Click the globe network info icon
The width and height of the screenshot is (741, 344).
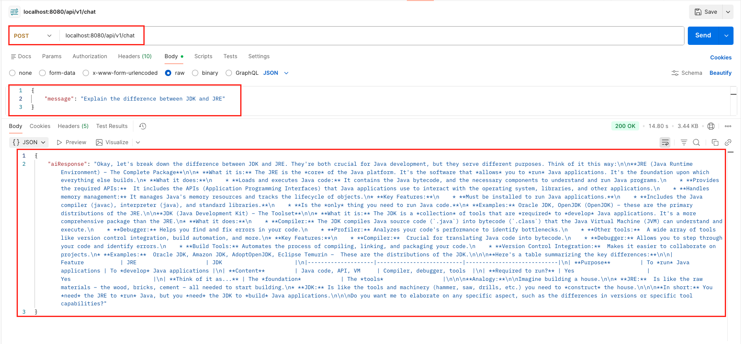tap(711, 126)
